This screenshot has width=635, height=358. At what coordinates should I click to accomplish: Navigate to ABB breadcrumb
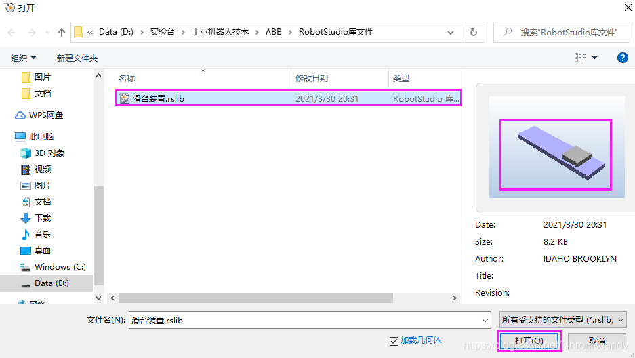click(x=273, y=32)
